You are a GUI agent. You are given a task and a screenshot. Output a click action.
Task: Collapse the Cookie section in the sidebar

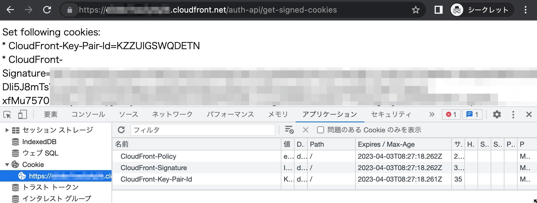click(7, 164)
